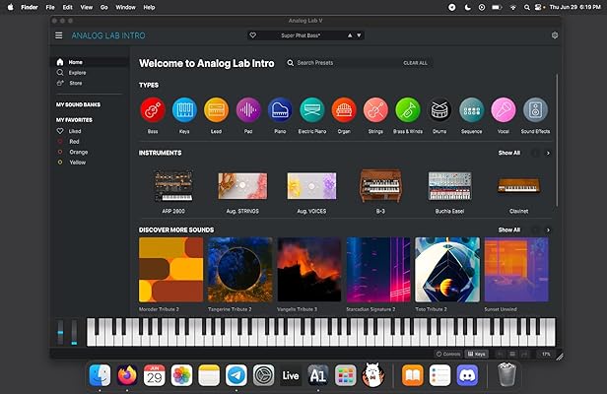Select the Red favorites color tag

coord(73,141)
